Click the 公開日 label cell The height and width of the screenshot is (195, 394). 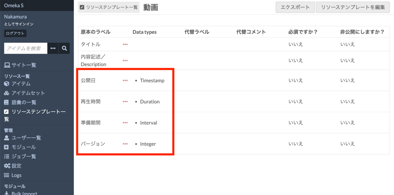click(x=88, y=81)
